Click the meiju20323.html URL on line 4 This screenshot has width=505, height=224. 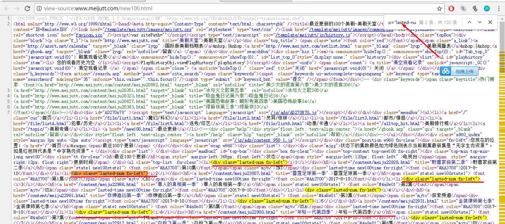tap(90, 96)
